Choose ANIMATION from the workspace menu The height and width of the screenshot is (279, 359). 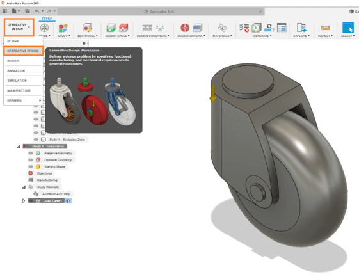23,71
